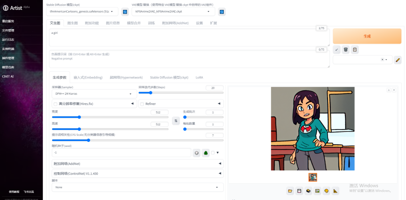Focus the positive prompt box containing 'a girl'
Viewport: 406px width, 200px height.
click(189, 38)
